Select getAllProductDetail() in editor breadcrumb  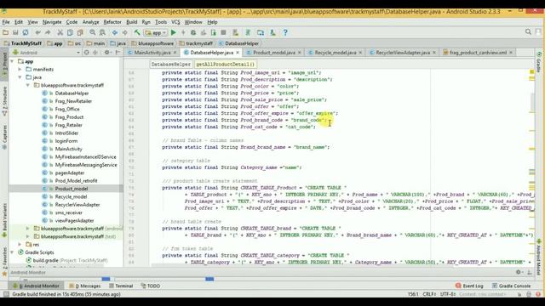tap(225, 65)
